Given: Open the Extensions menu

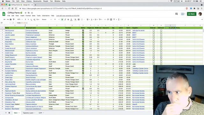Looking at the screenshot, I should coord(46,16).
